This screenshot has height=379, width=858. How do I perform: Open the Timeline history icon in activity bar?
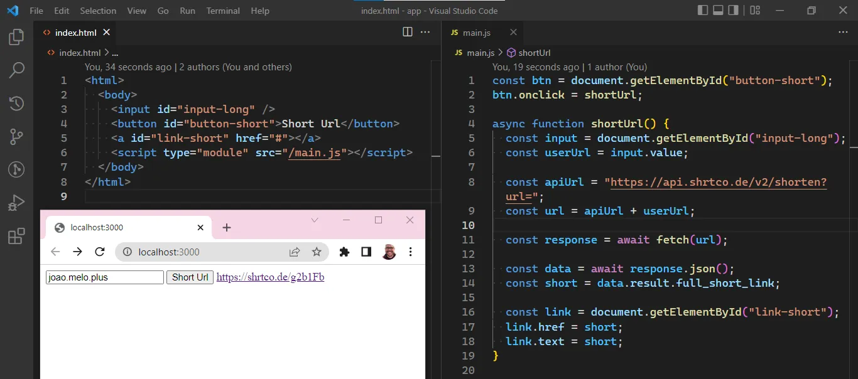point(16,104)
